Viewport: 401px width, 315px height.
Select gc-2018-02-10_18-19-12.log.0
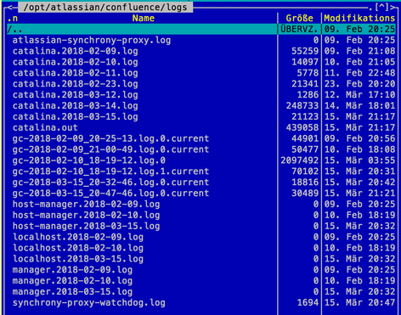[89, 160]
